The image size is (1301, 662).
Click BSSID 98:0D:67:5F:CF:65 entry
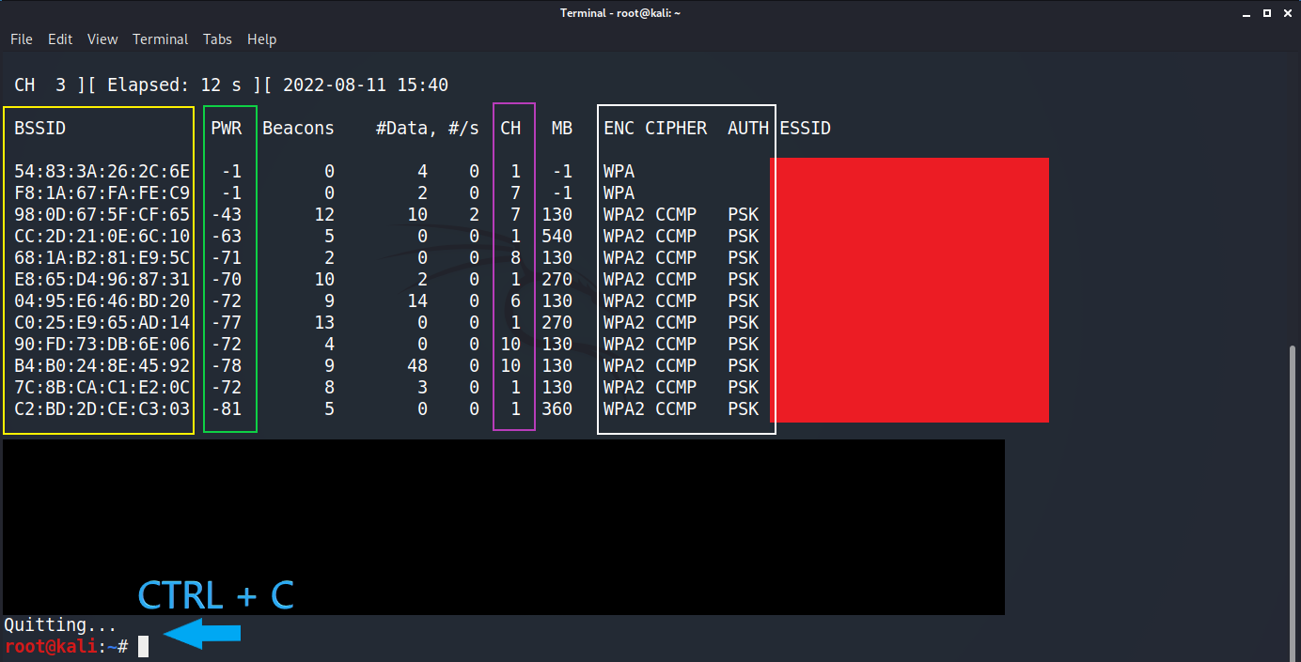click(102, 215)
